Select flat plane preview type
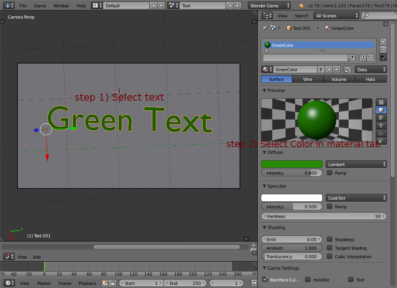This screenshot has height=288, width=397. 381,102
